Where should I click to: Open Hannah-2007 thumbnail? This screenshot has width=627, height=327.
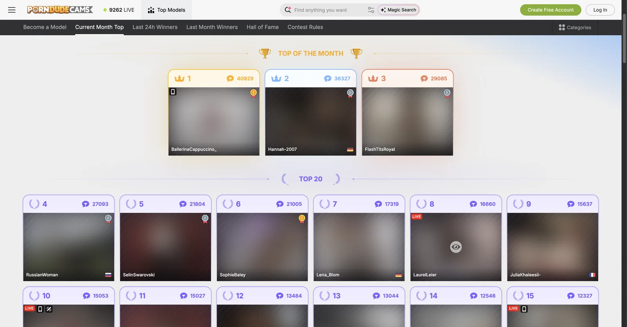click(311, 122)
